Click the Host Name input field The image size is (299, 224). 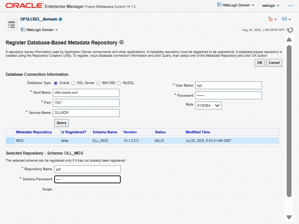coord(86,93)
